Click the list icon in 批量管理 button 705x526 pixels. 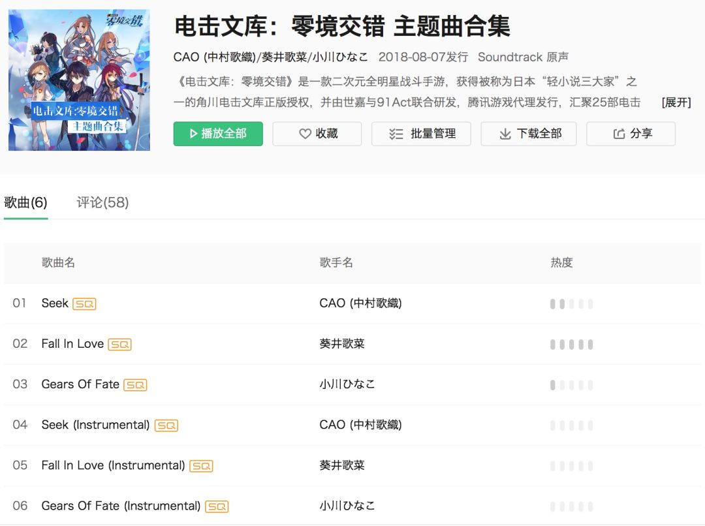click(396, 134)
